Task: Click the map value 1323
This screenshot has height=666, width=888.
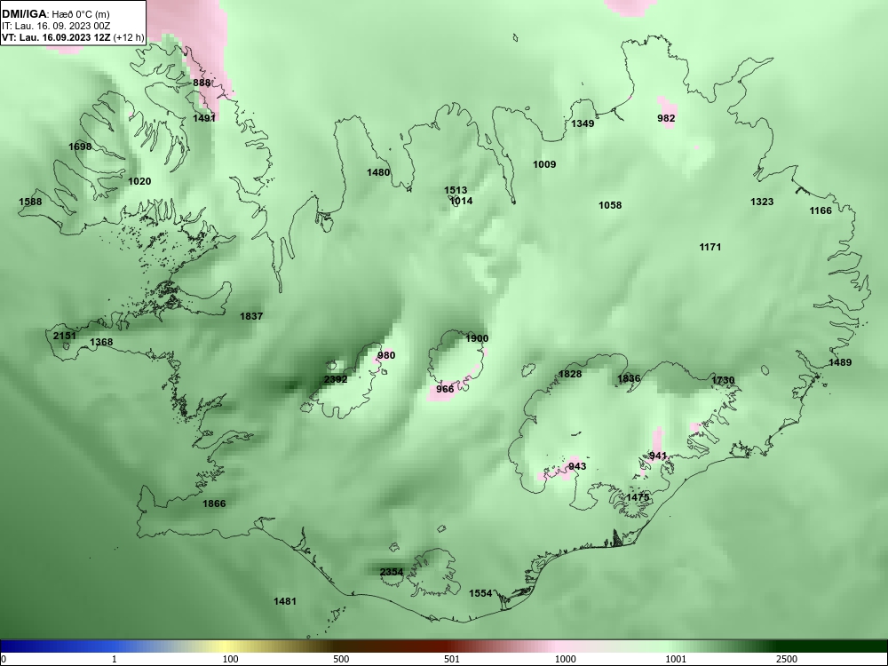Action: [x=762, y=202]
